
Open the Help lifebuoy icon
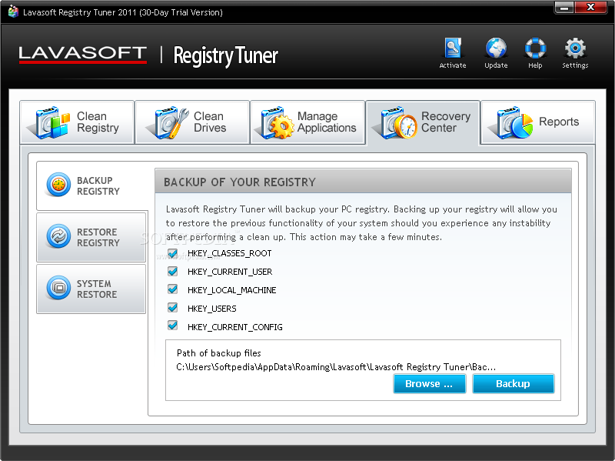[535, 48]
